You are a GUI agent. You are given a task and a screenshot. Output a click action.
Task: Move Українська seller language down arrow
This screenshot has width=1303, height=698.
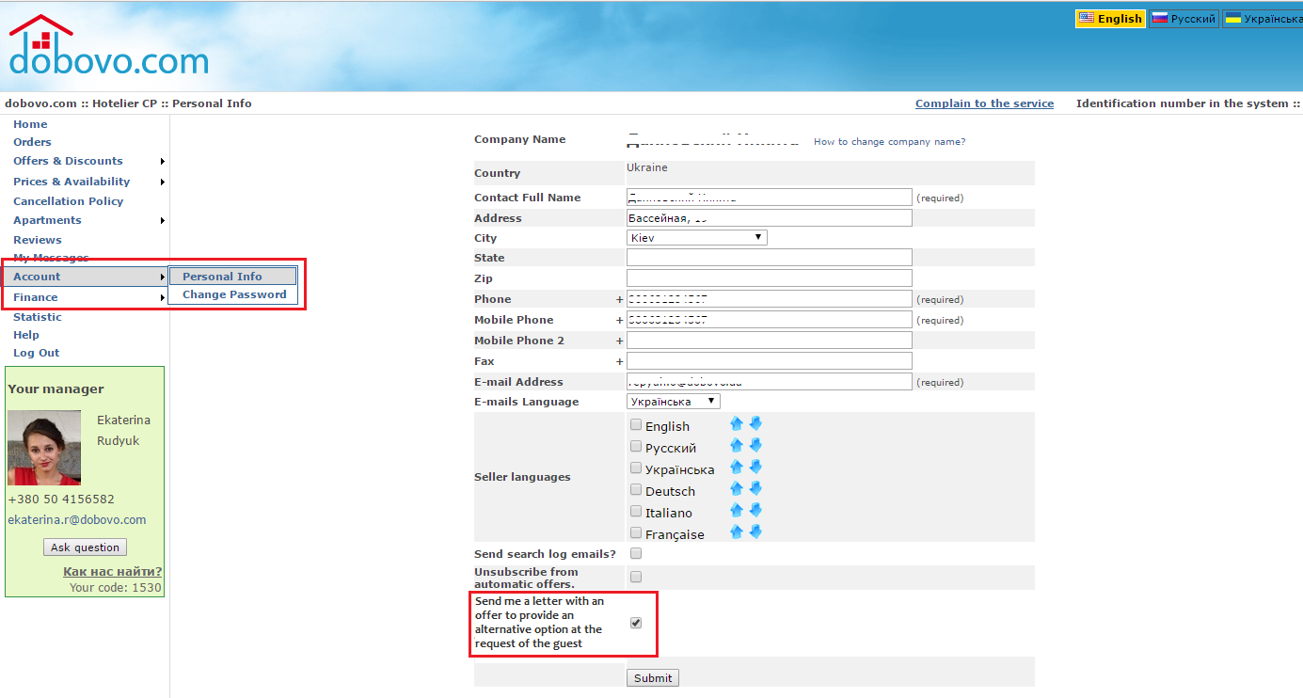coord(755,468)
